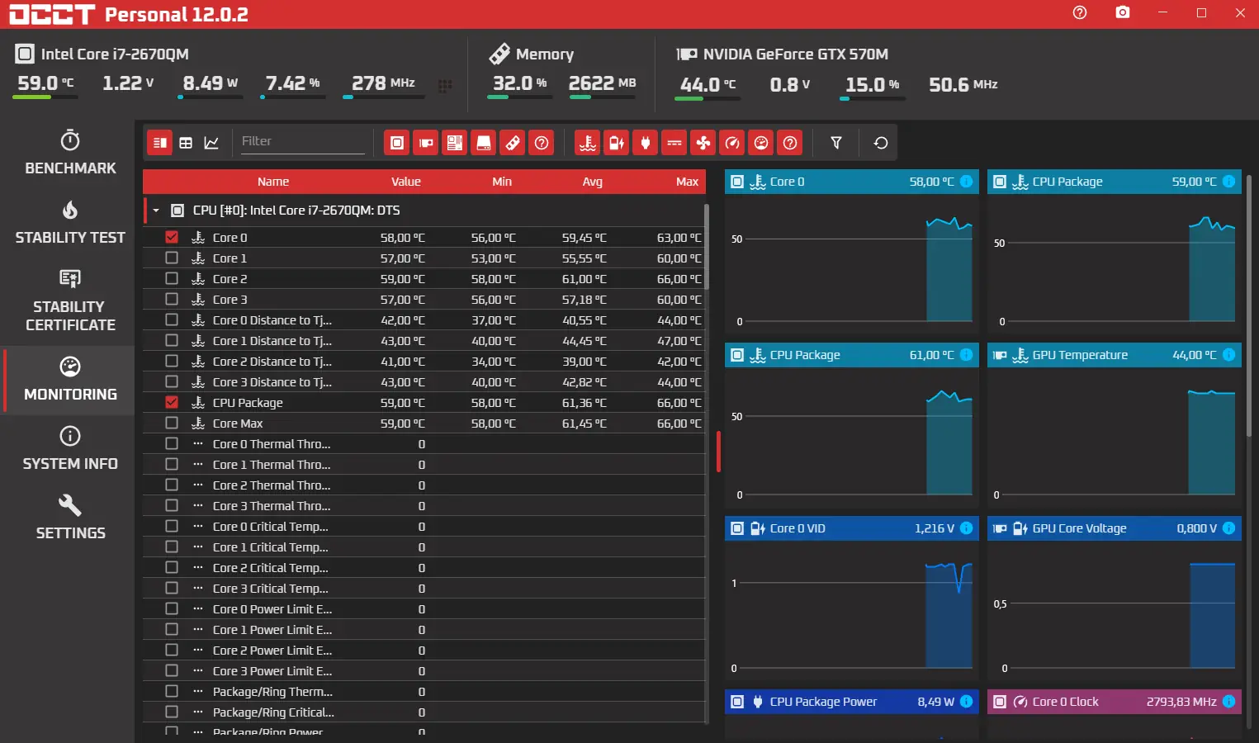Screen dimensions: 1259x743
Task: Select the Core 1 Power Limit E... row name
Action: click(x=272, y=629)
